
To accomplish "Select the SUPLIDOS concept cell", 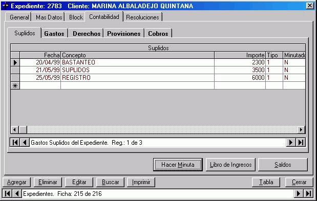I will 137,70.
